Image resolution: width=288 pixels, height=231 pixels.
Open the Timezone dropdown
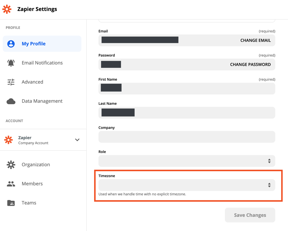(x=187, y=185)
